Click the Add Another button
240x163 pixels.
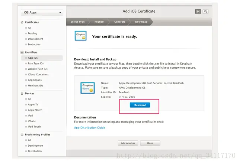(x=128, y=143)
